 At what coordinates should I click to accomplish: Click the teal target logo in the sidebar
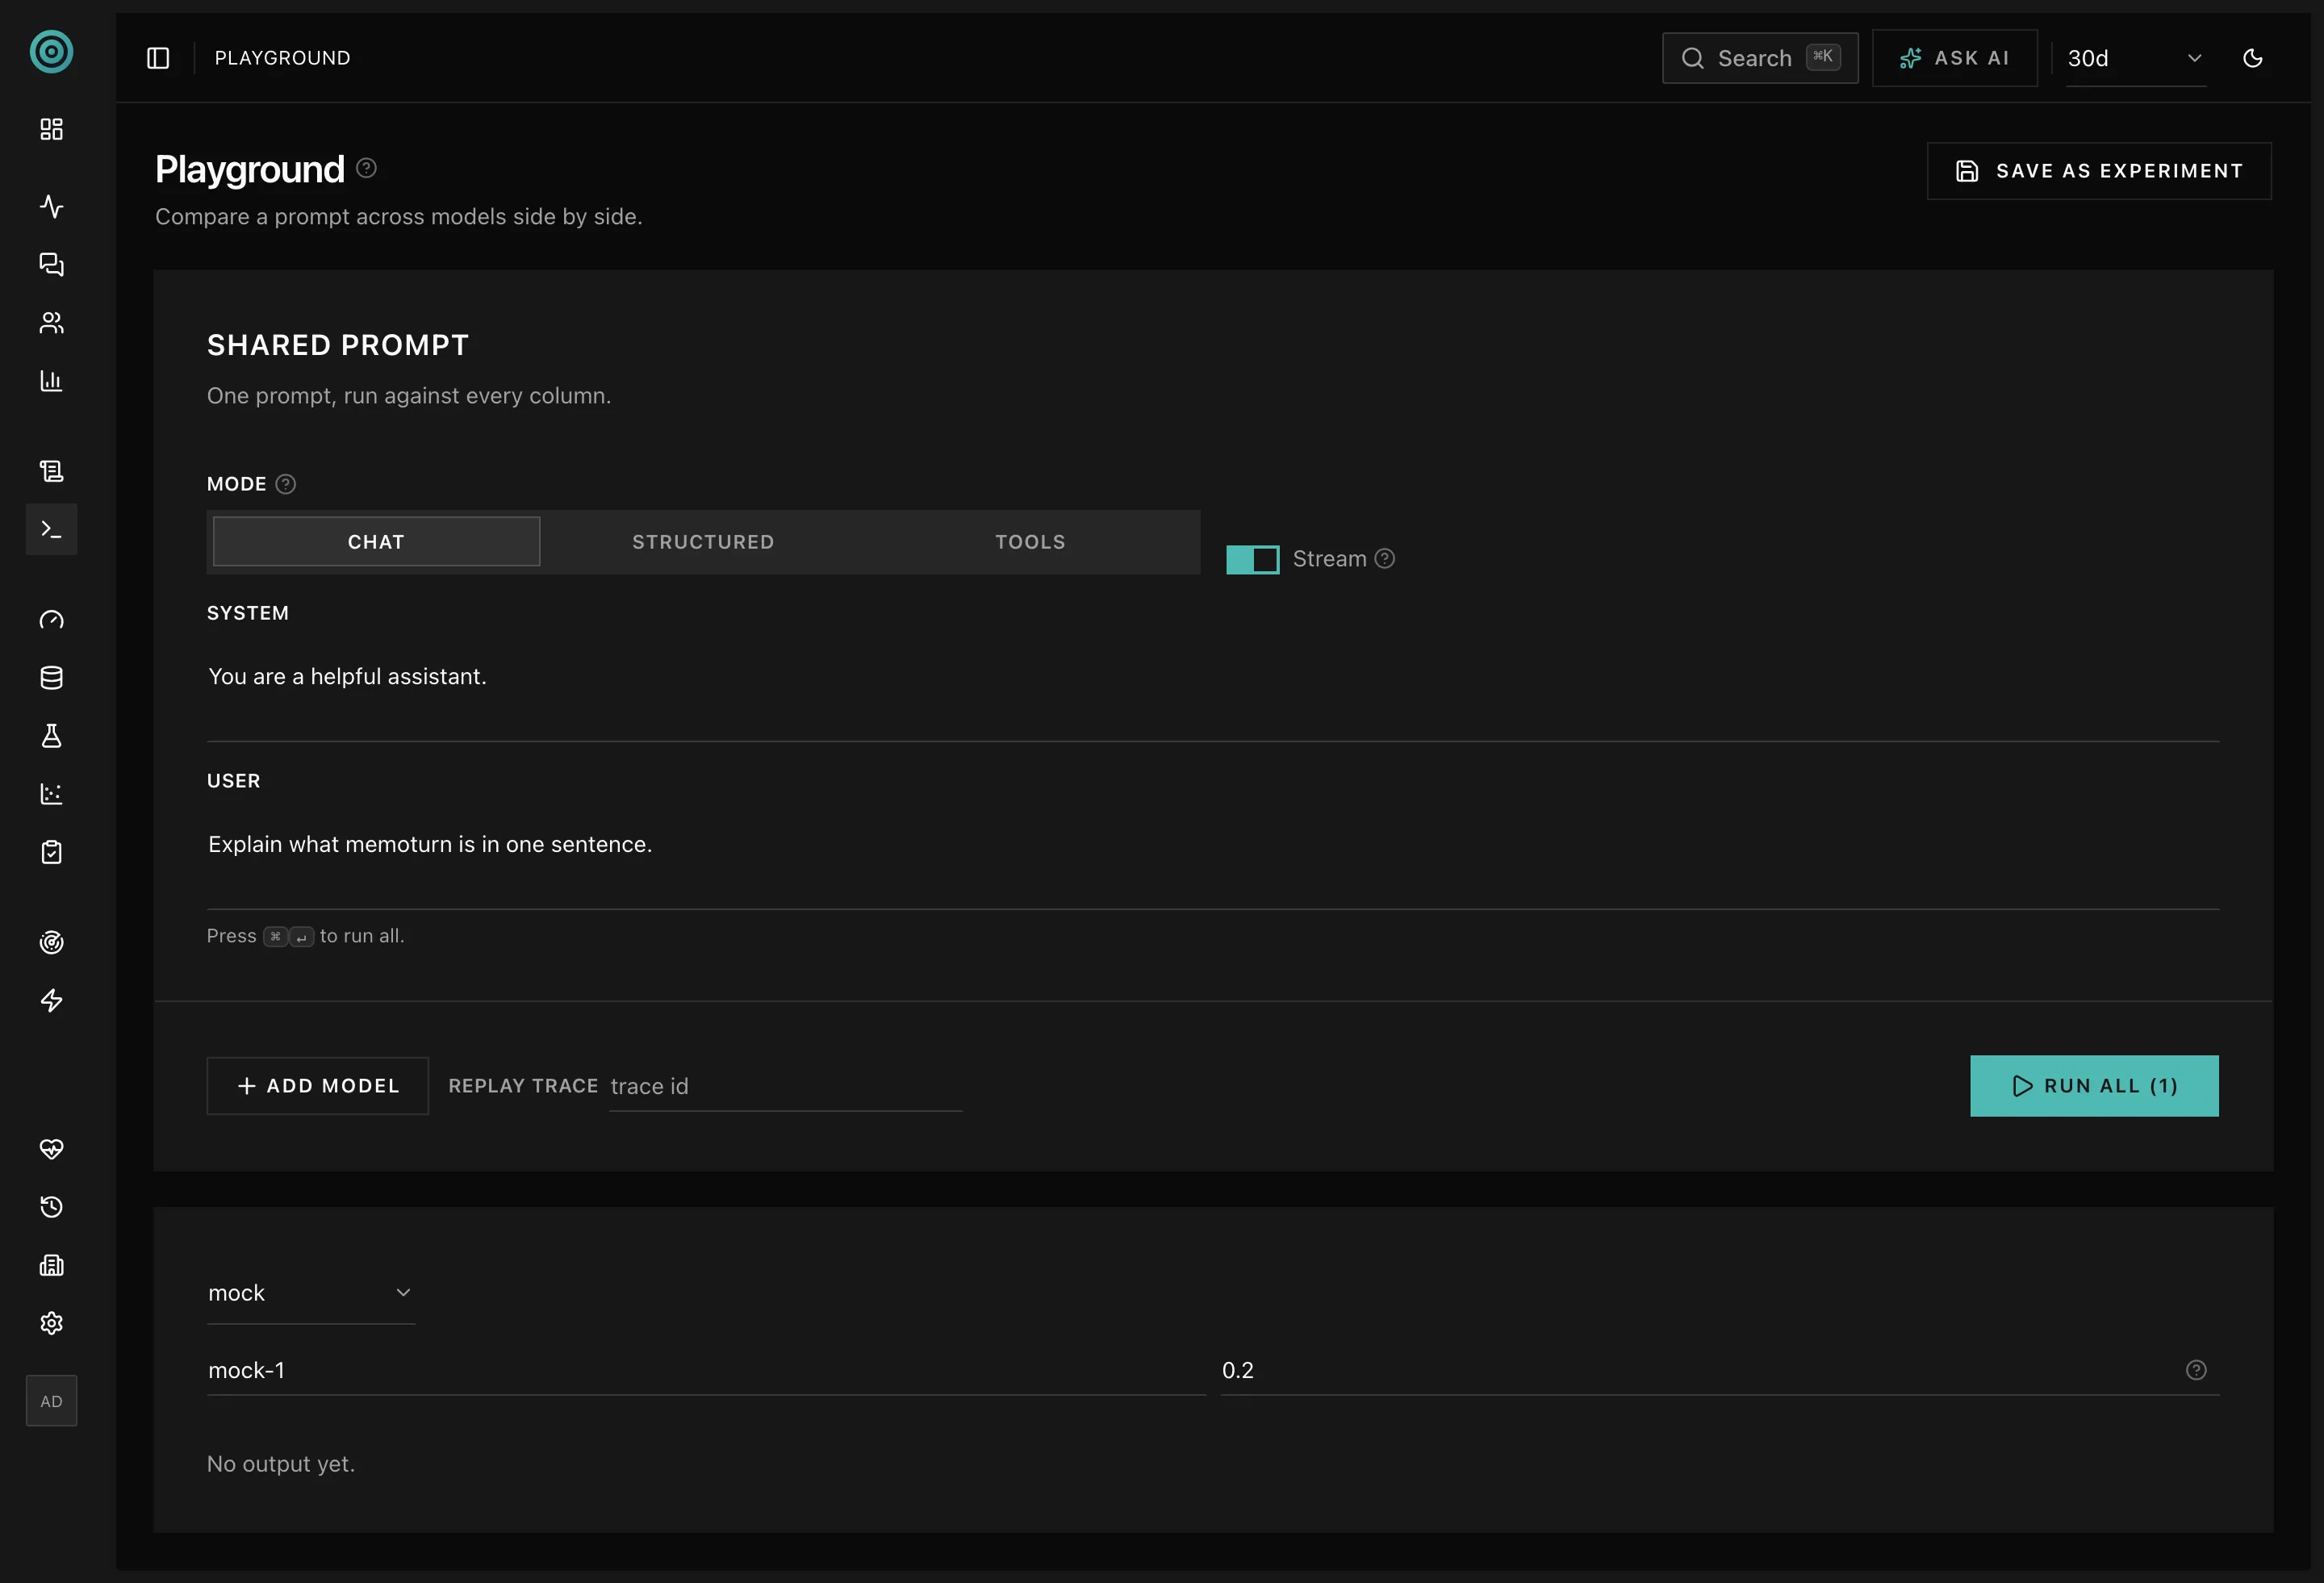51,52
